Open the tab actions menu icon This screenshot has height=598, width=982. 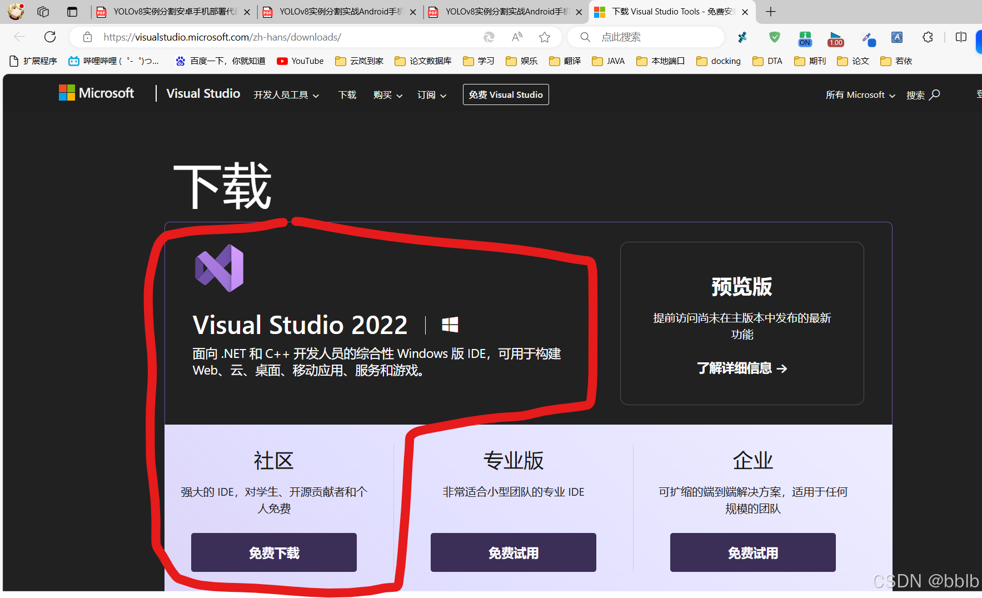pyautogui.click(x=72, y=12)
